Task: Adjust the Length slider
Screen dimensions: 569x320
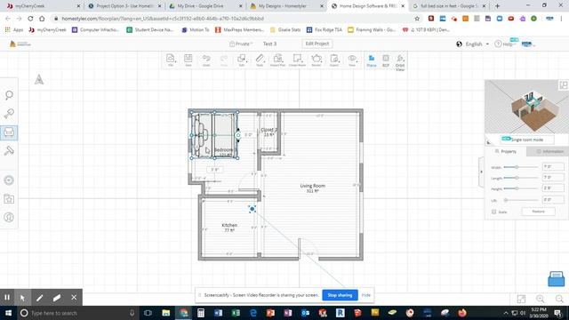Action: tap(517, 178)
